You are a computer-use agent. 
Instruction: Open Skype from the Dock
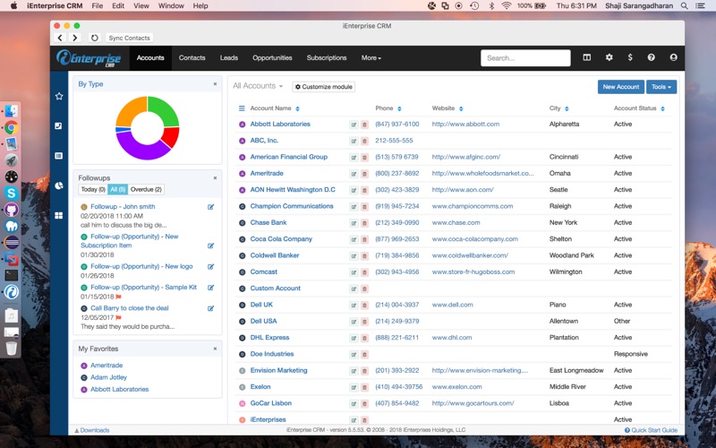pyautogui.click(x=12, y=193)
